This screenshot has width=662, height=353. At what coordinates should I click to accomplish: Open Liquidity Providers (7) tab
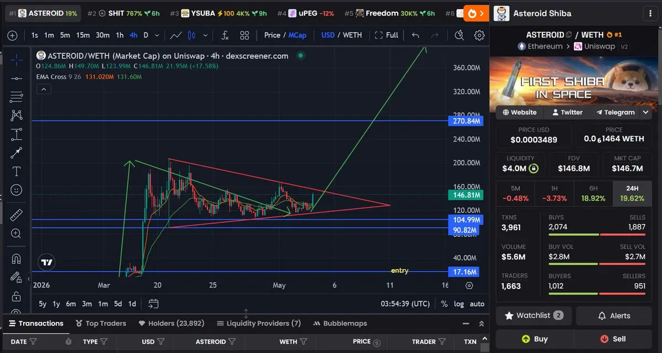259,324
